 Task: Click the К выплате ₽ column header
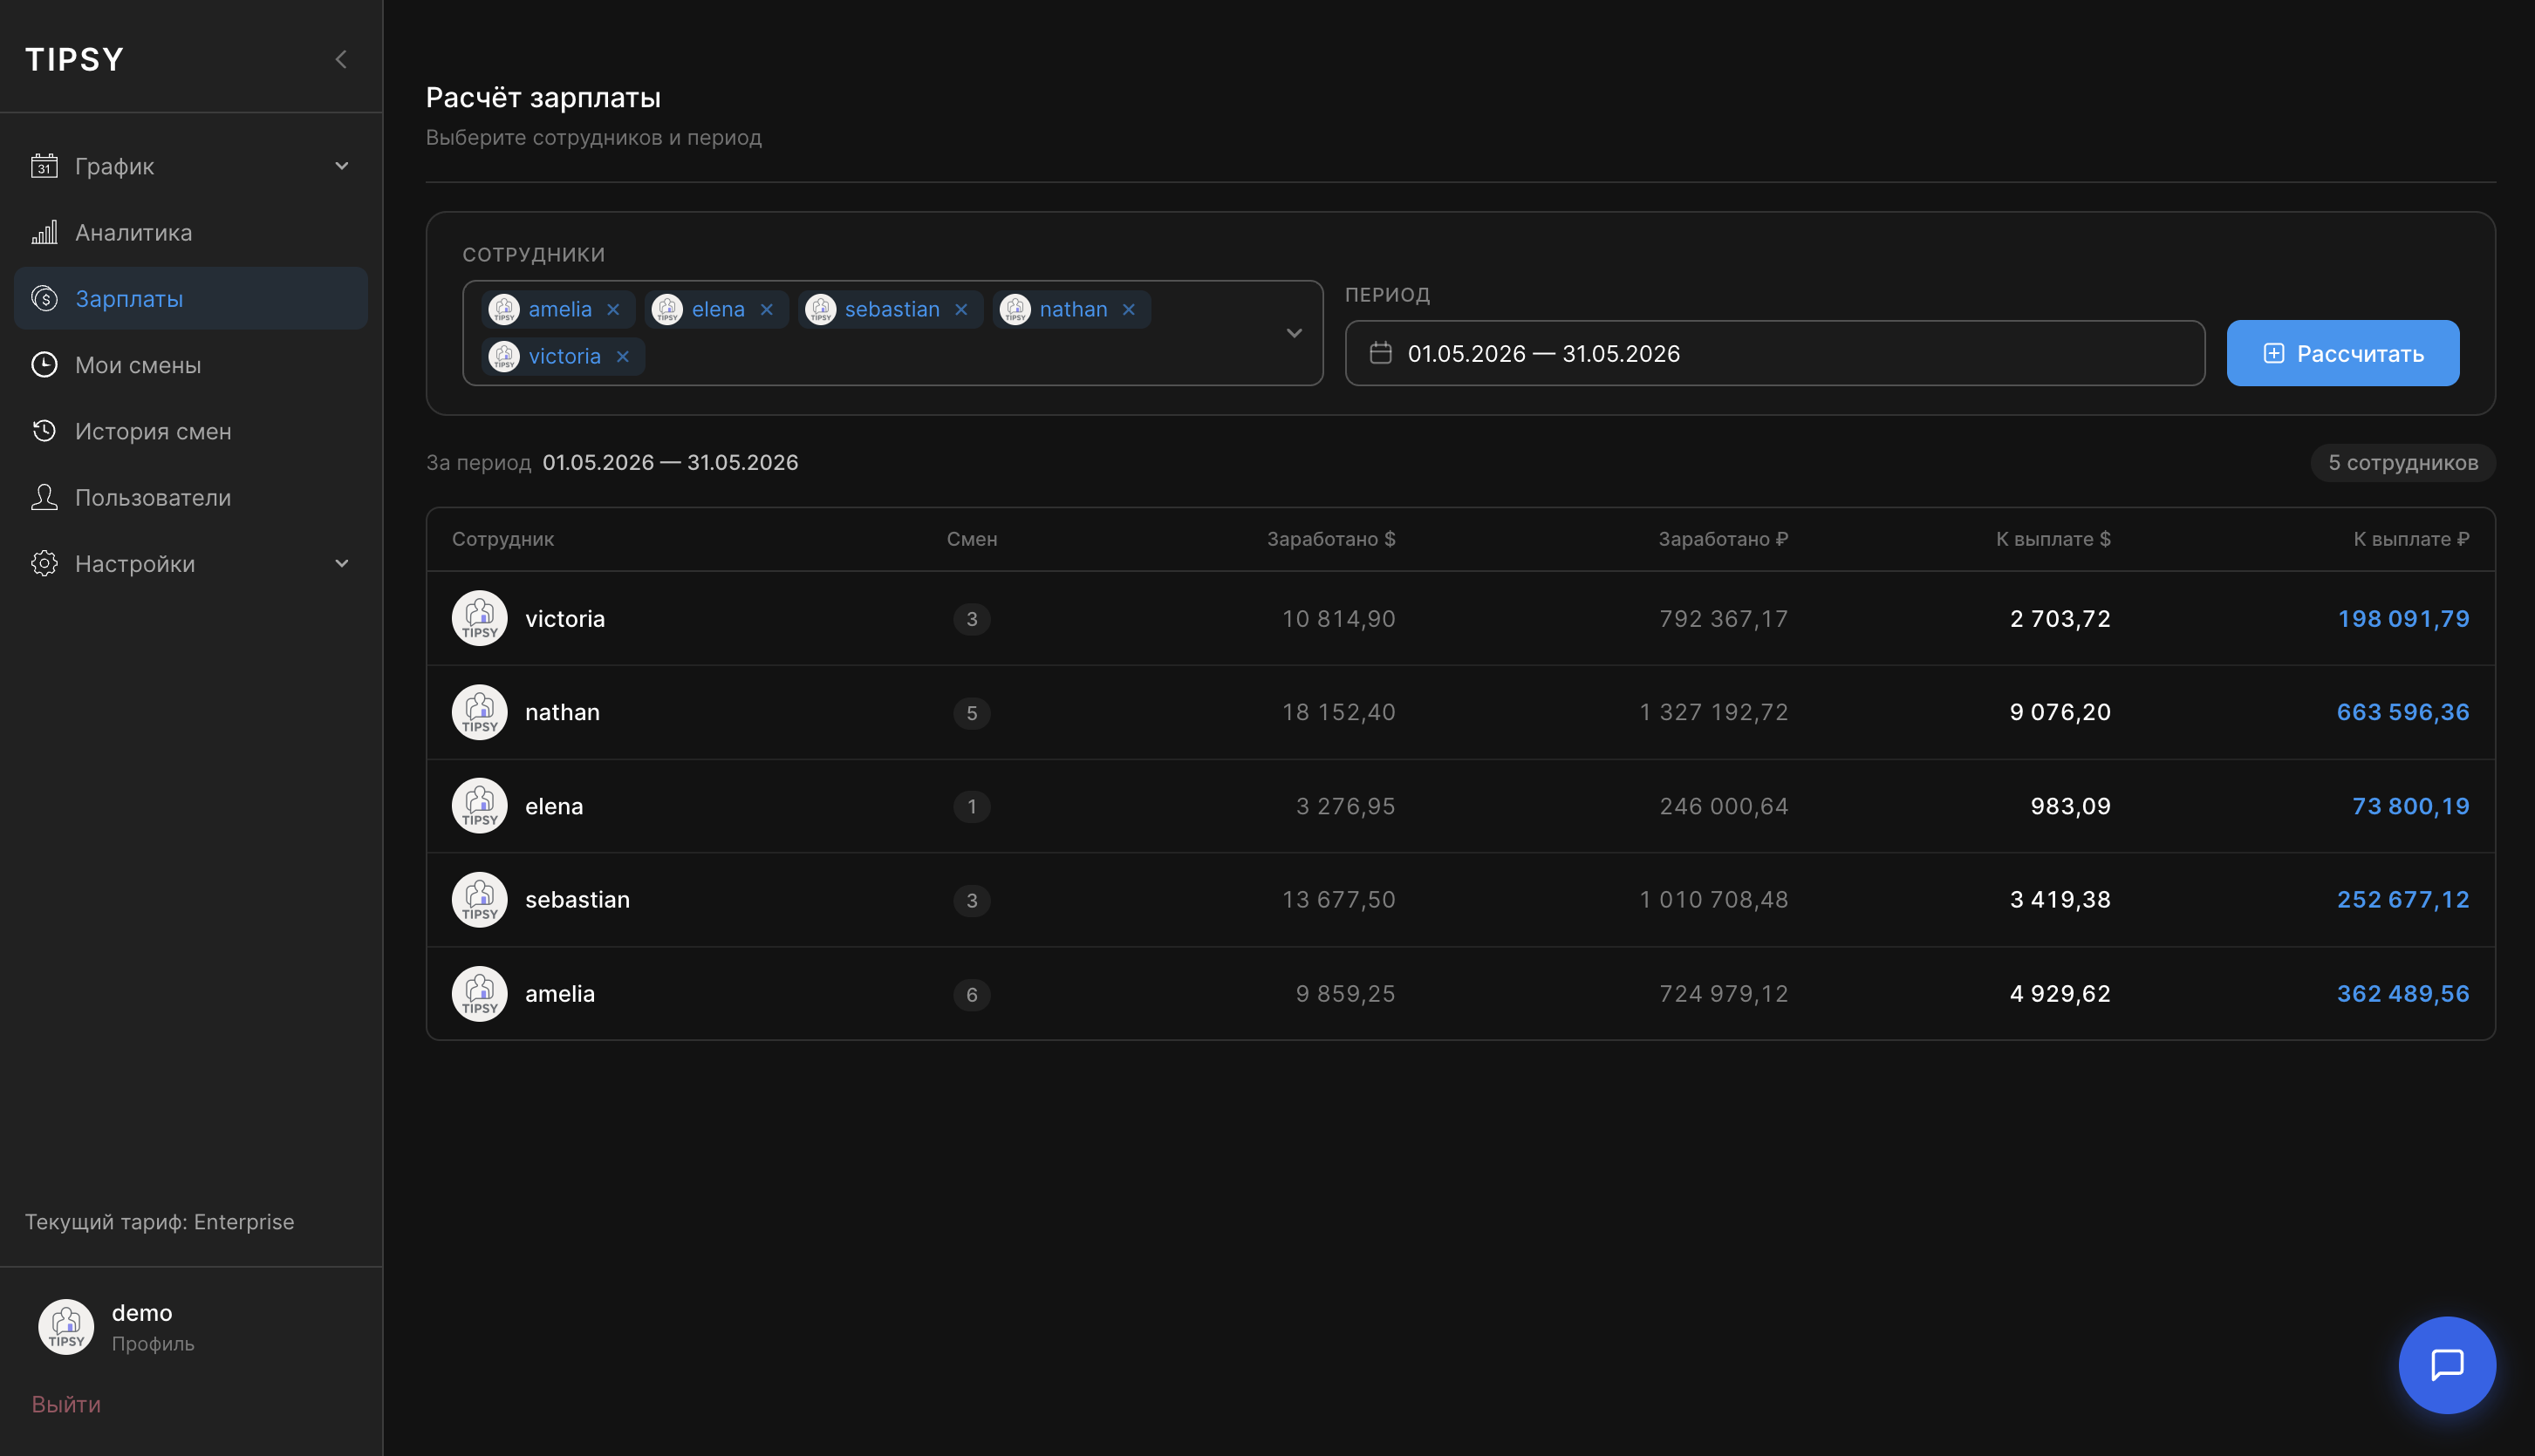click(2411, 539)
